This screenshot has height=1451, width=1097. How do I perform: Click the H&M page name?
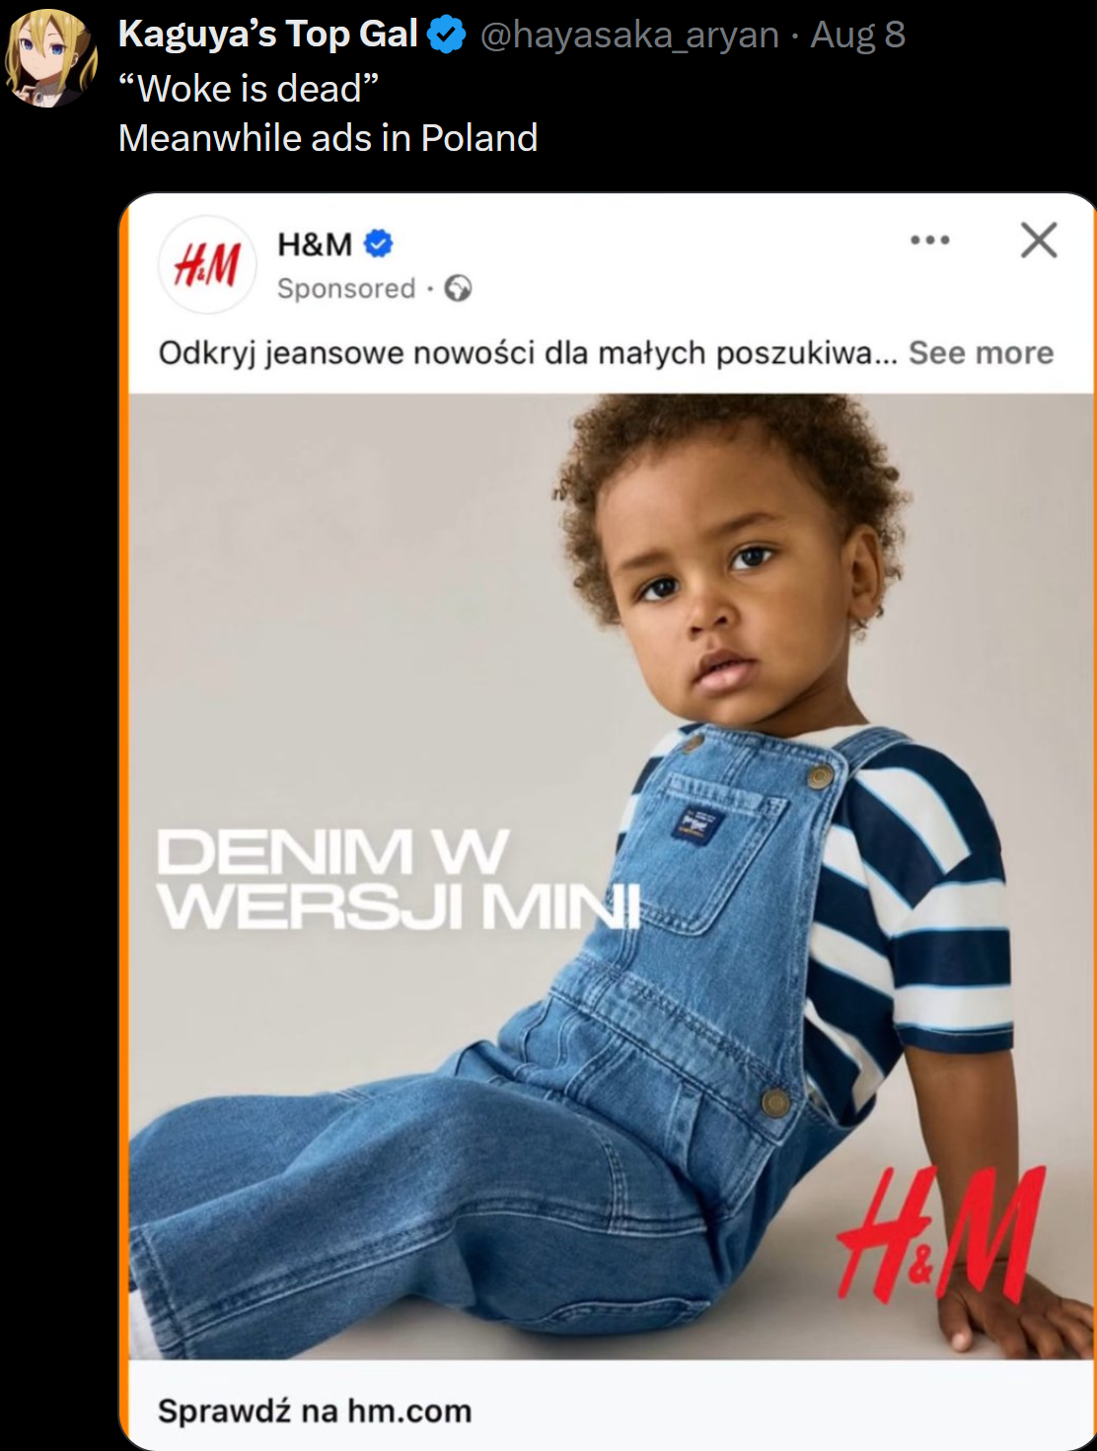(x=315, y=244)
